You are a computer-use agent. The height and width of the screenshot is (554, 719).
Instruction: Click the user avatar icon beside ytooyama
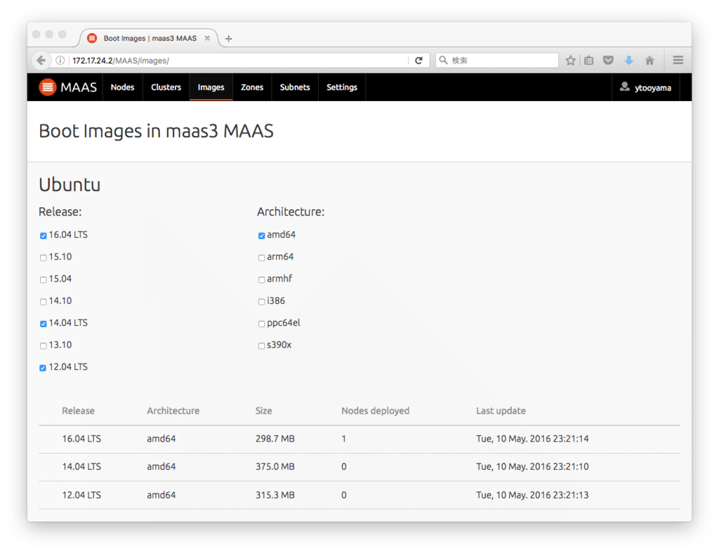tap(624, 86)
